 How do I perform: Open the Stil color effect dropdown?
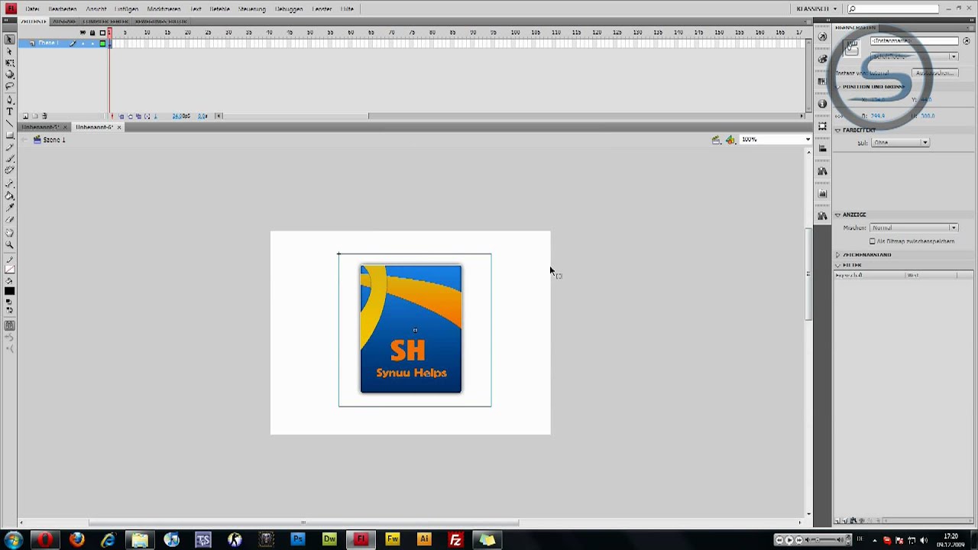pos(900,143)
